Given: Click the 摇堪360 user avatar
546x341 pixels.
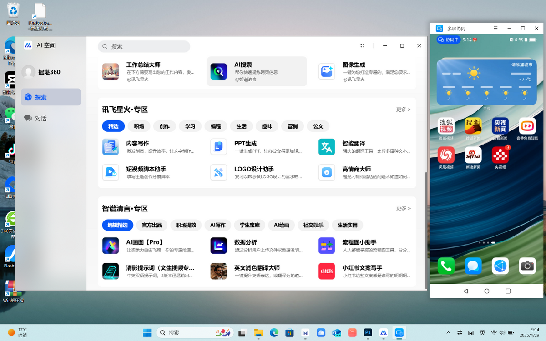Looking at the screenshot, I should [29, 72].
